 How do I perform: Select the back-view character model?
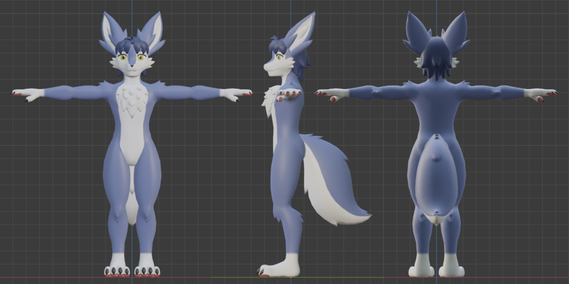(x=437, y=145)
